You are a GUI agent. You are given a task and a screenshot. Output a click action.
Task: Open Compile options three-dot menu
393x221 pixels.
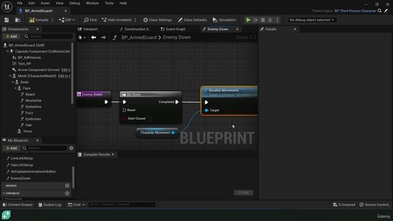(52, 20)
